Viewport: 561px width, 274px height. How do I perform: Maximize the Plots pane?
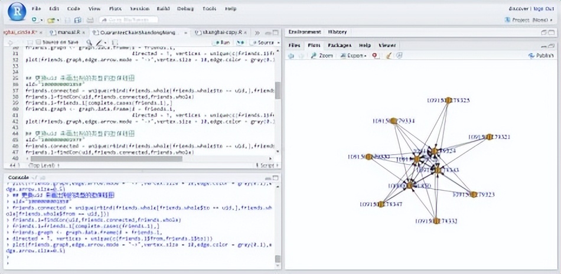[550, 46]
